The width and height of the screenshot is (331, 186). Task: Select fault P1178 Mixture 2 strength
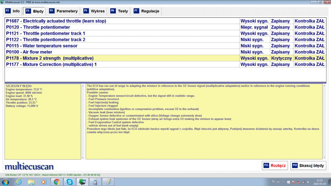point(165,58)
